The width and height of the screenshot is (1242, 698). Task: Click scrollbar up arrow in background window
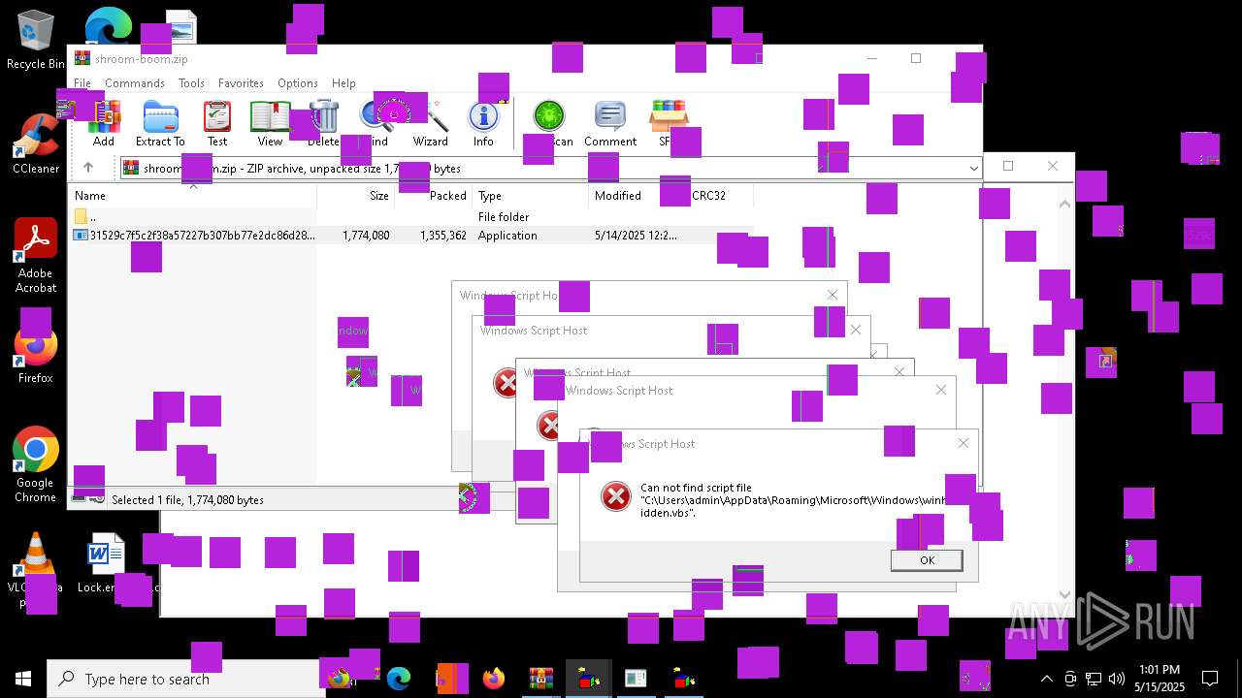tap(1064, 205)
